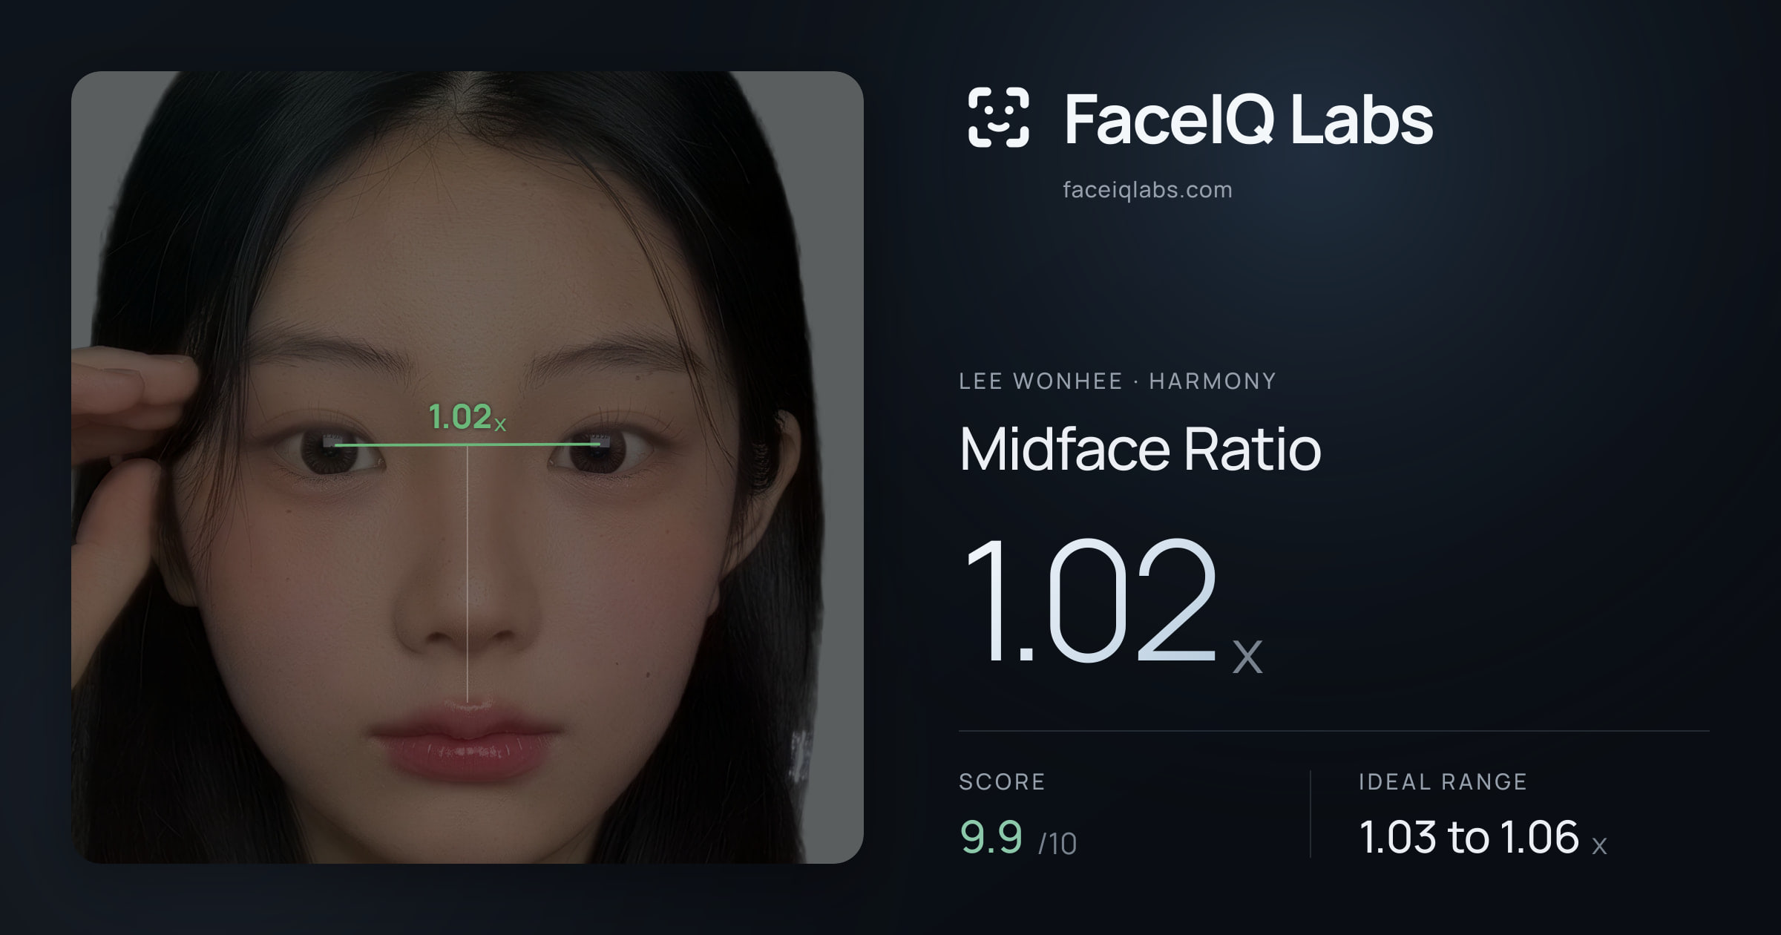Click the 1.03 to 1.06 x range value
This screenshot has width=1781, height=935.
click(1483, 838)
